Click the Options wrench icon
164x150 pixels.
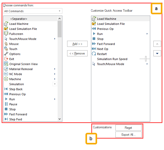pyautogui.click(x=6, y=54)
